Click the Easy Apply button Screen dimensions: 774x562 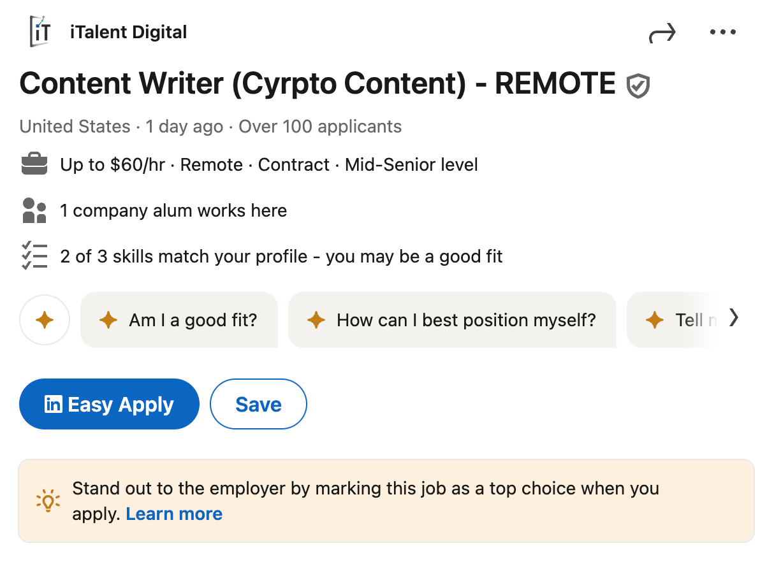point(109,404)
